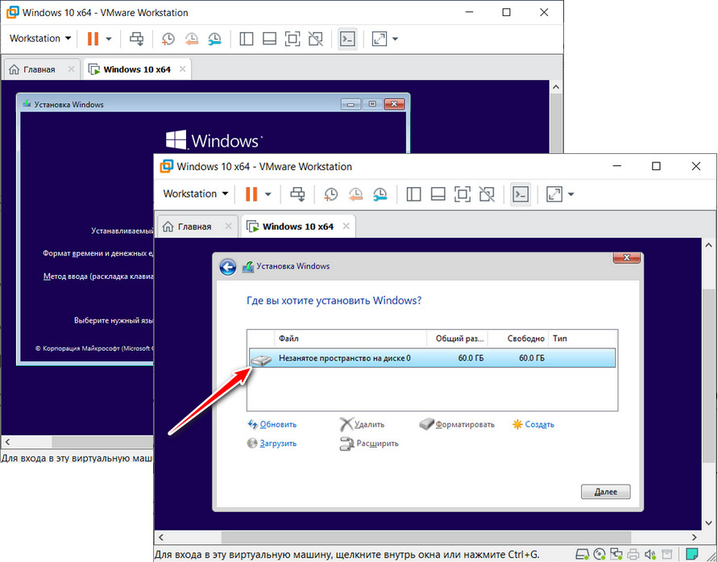Open the snapshot manager in front window toolbar
The width and height of the screenshot is (718, 562).
pyautogui.click(x=380, y=194)
